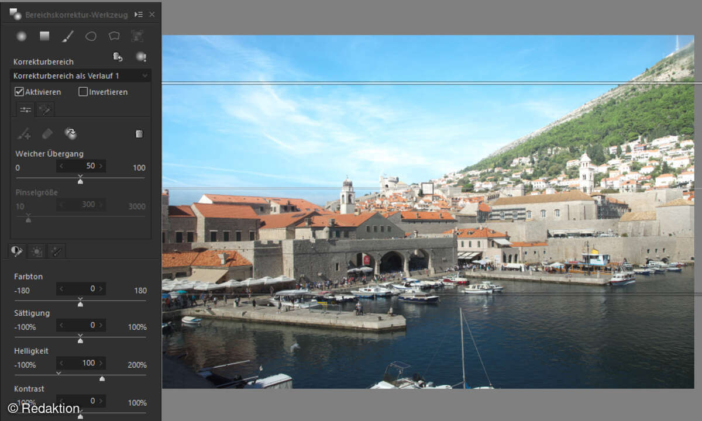Click the convert area icon with arrows

pos(71,134)
